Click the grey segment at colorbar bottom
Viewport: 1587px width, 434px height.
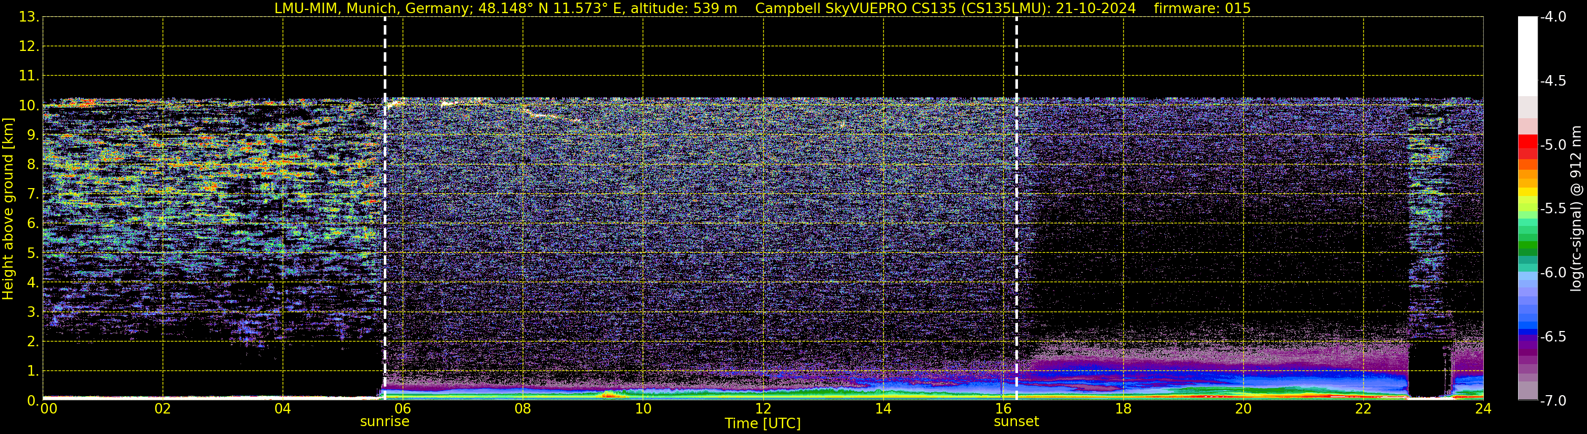click(x=1527, y=390)
